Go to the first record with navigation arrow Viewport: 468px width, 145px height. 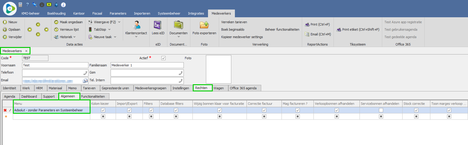30,29
